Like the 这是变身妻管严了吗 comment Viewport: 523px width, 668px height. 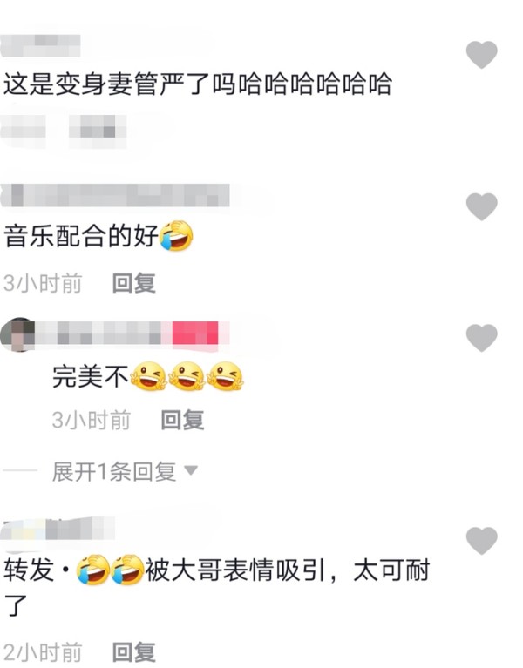482,55
